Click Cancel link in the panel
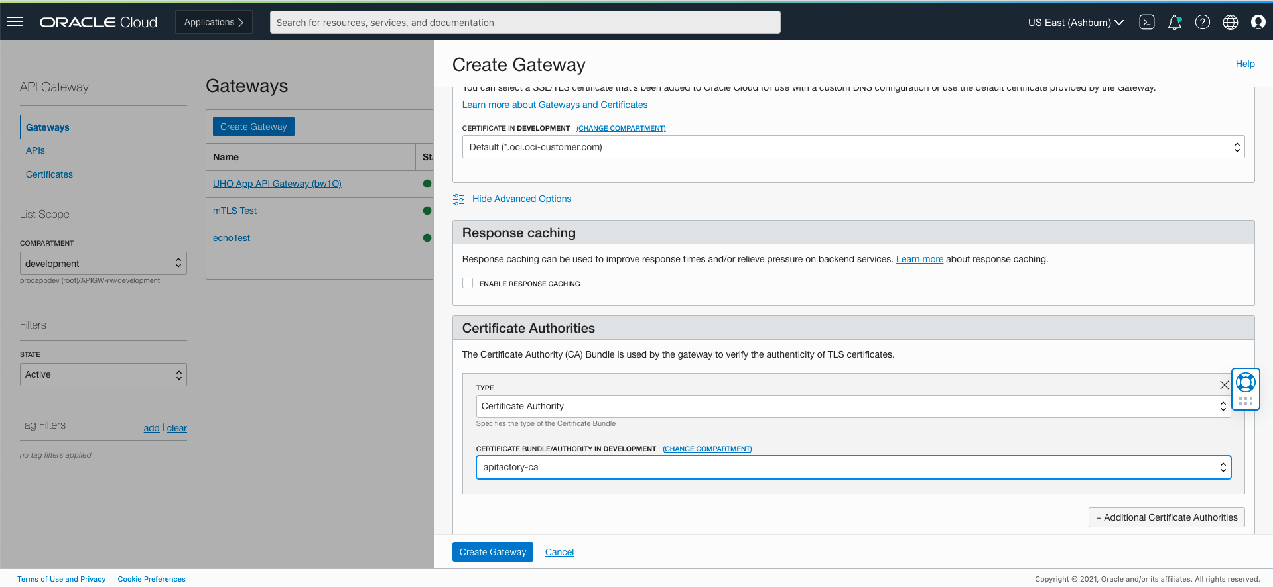Image resolution: width=1273 pixels, height=587 pixels. [x=559, y=552]
